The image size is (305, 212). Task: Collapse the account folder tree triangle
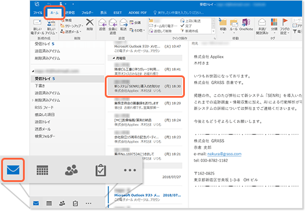33,71
